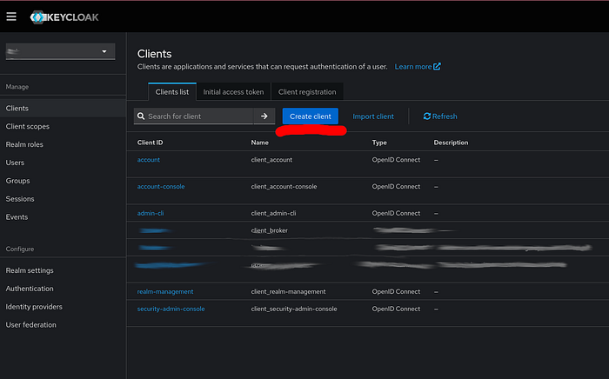This screenshot has width=609, height=379.
Task: Click the client_broker name cell
Action: pyautogui.click(x=269, y=230)
